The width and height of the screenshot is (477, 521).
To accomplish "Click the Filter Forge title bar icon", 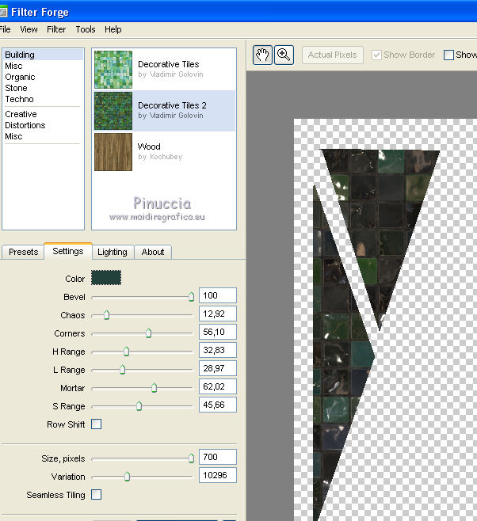I will (3, 12).
